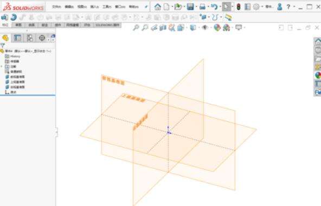This screenshot has height=206, width=321.
Task: Open View Orientation cube icon
Action: [181, 28]
